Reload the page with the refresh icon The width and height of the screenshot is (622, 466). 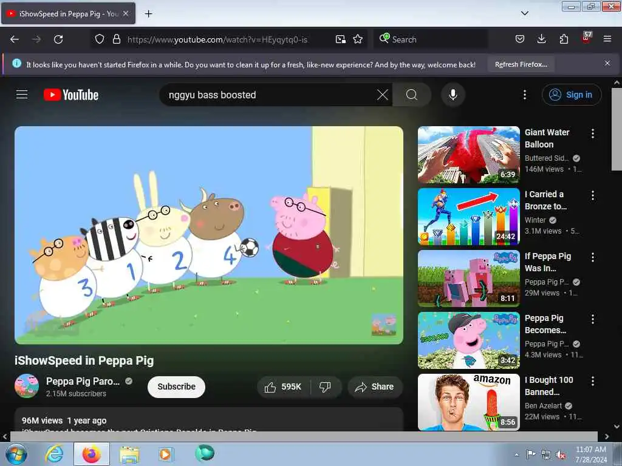coord(58,39)
